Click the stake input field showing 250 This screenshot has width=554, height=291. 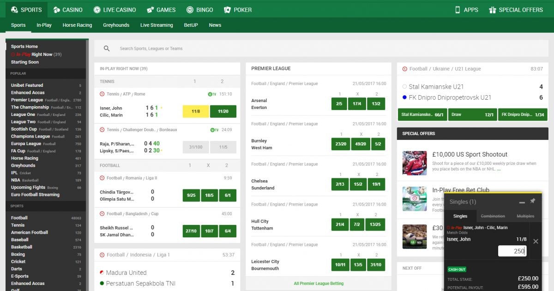[512, 251]
